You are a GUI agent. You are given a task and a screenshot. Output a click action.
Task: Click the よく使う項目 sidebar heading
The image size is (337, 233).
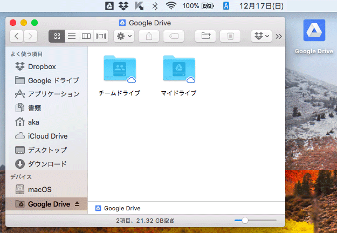(26, 54)
